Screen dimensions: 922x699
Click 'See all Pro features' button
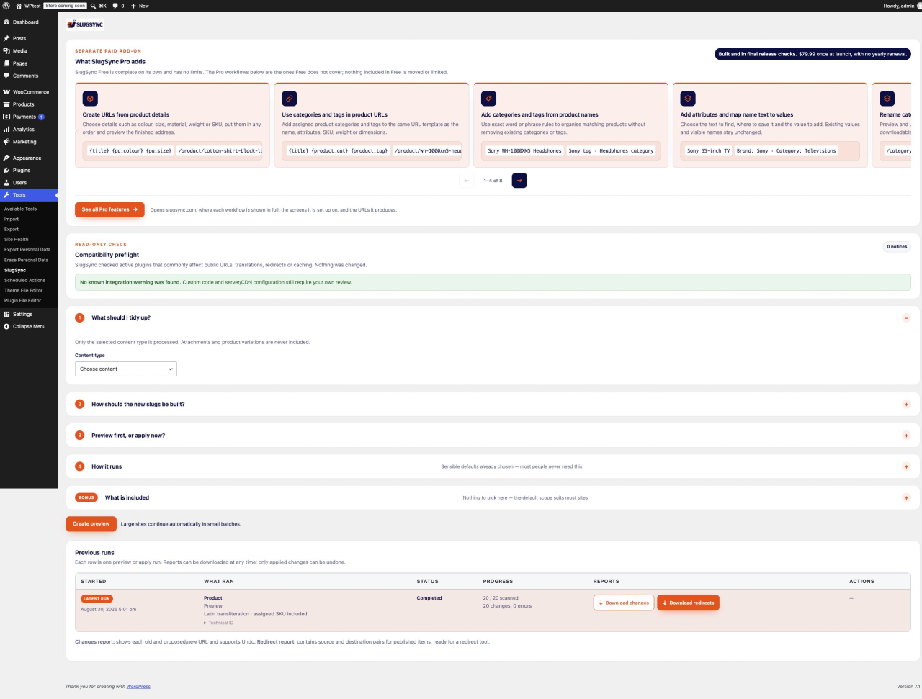coord(109,209)
